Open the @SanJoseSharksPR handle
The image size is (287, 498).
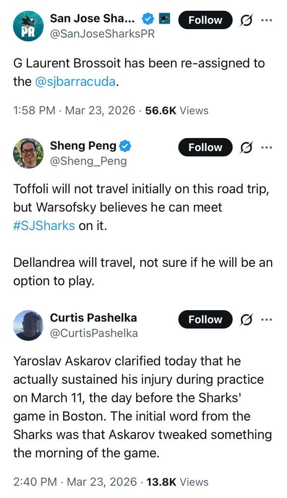click(x=102, y=34)
